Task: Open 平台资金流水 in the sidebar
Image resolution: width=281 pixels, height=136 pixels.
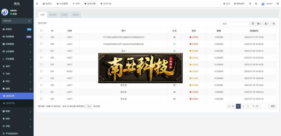Action: point(17,133)
